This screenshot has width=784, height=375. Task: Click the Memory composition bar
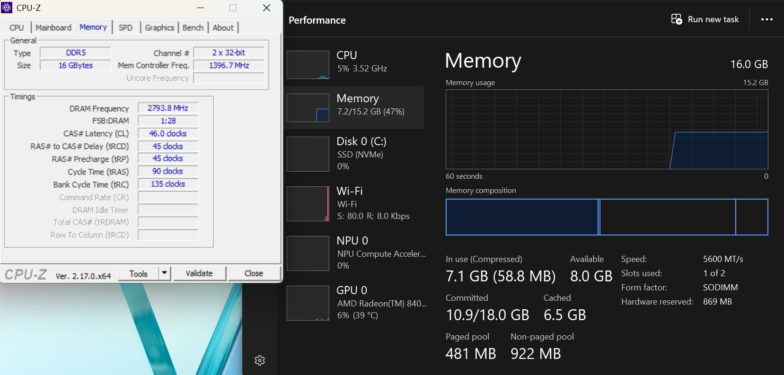[x=607, y=217]
